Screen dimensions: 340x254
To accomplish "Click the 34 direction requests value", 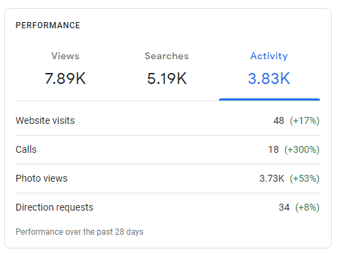I will coord(284,207).
